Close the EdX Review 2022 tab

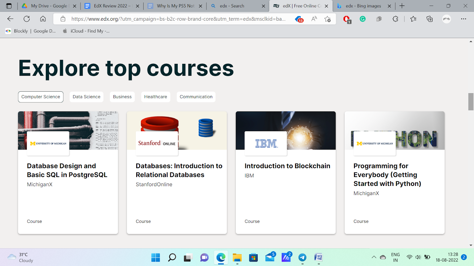[137, 6]
